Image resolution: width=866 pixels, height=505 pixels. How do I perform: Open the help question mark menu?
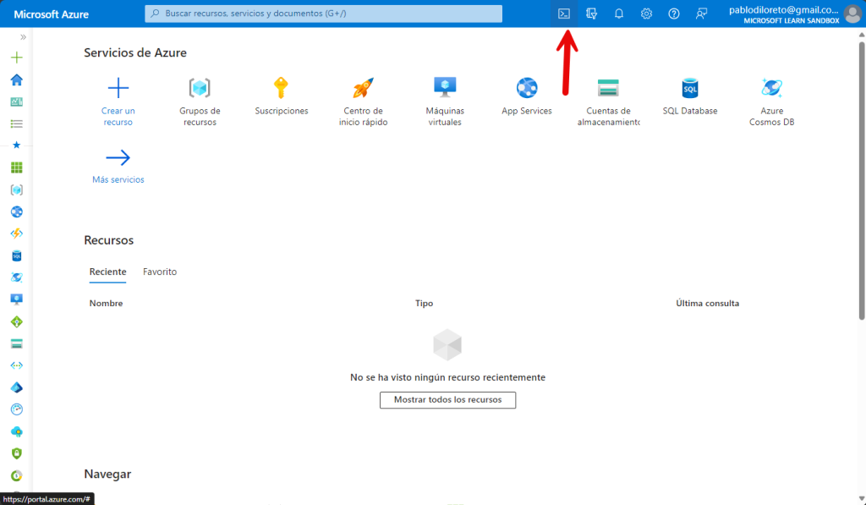point(674,14)
